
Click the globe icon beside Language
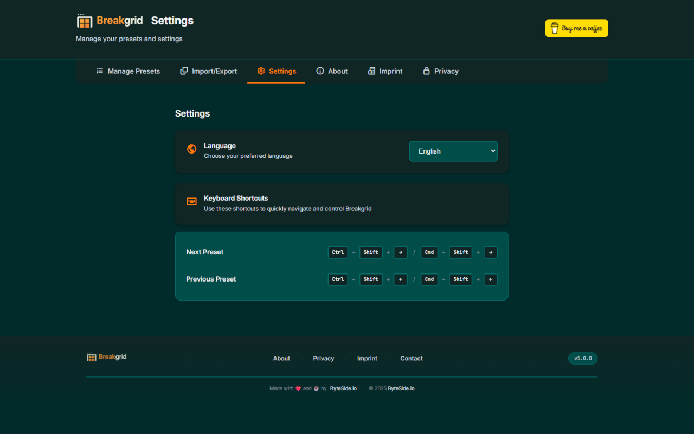(x=191, y=149)
